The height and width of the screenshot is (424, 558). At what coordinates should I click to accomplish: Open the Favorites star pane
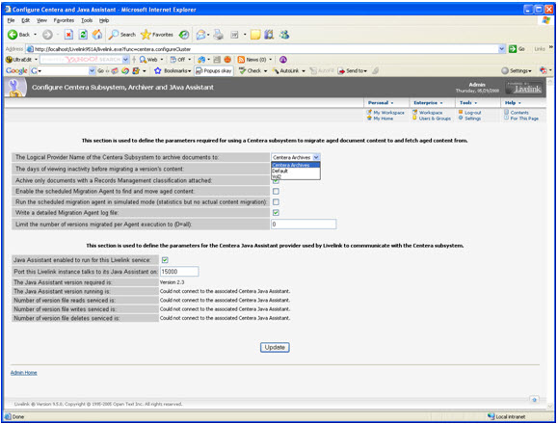coord(157,35)
